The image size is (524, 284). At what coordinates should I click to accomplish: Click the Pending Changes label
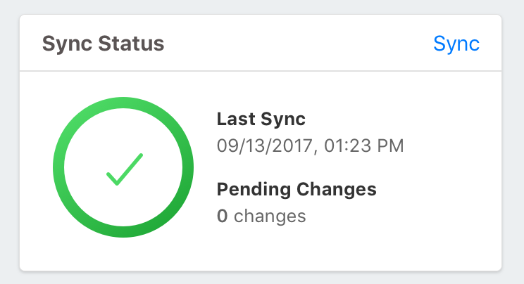tap(297, 189)
